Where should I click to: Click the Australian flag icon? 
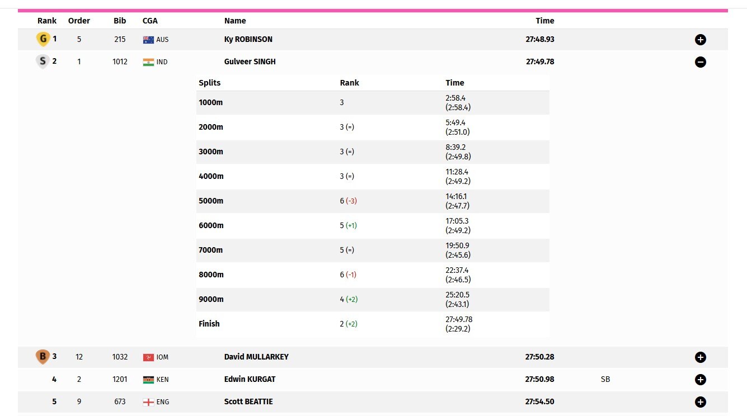coord(148,40)
